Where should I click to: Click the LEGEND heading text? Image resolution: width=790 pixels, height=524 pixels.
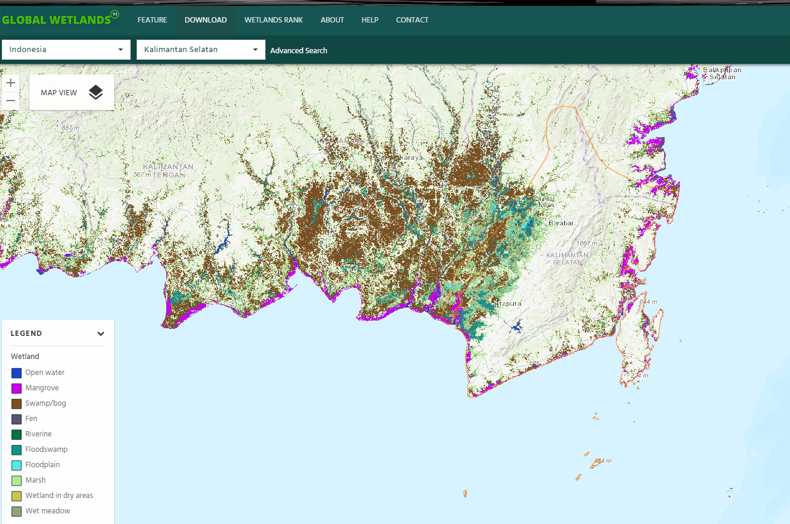coord(27,334)
